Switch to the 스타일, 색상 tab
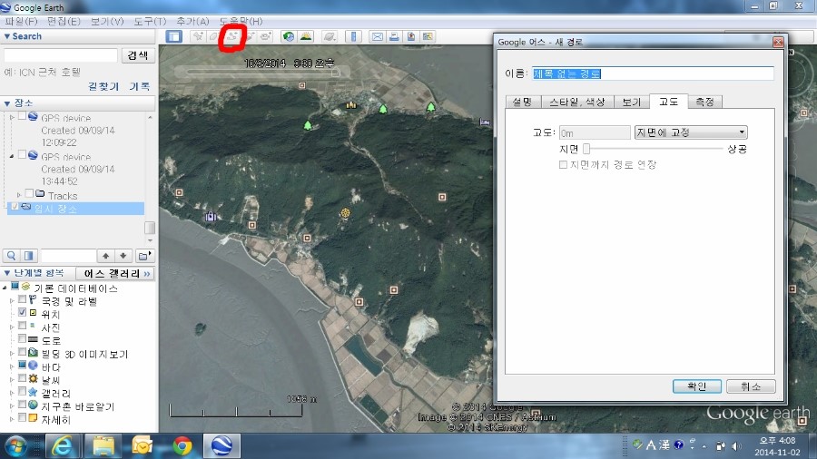This screenshot has height=459, width=817. point(576,102)
